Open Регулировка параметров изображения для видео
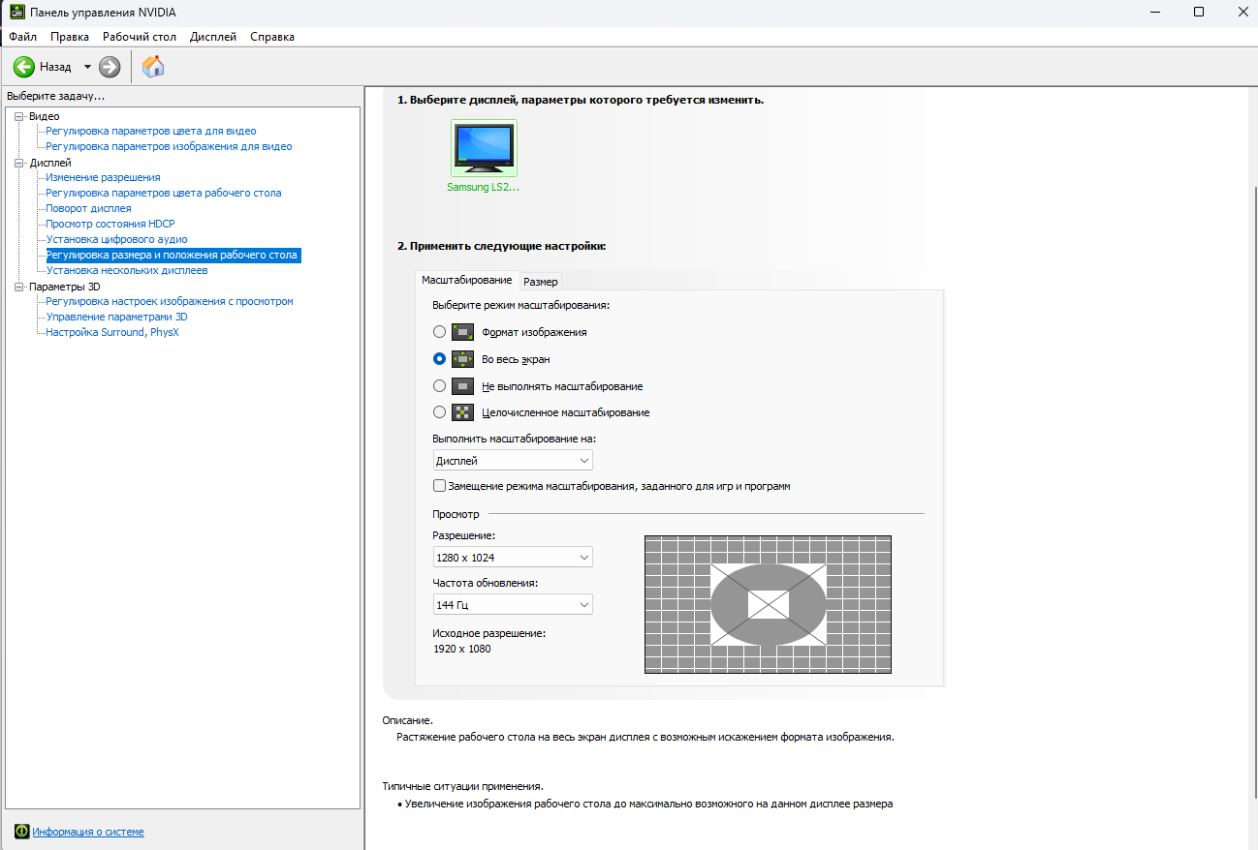 pos(169,146)
